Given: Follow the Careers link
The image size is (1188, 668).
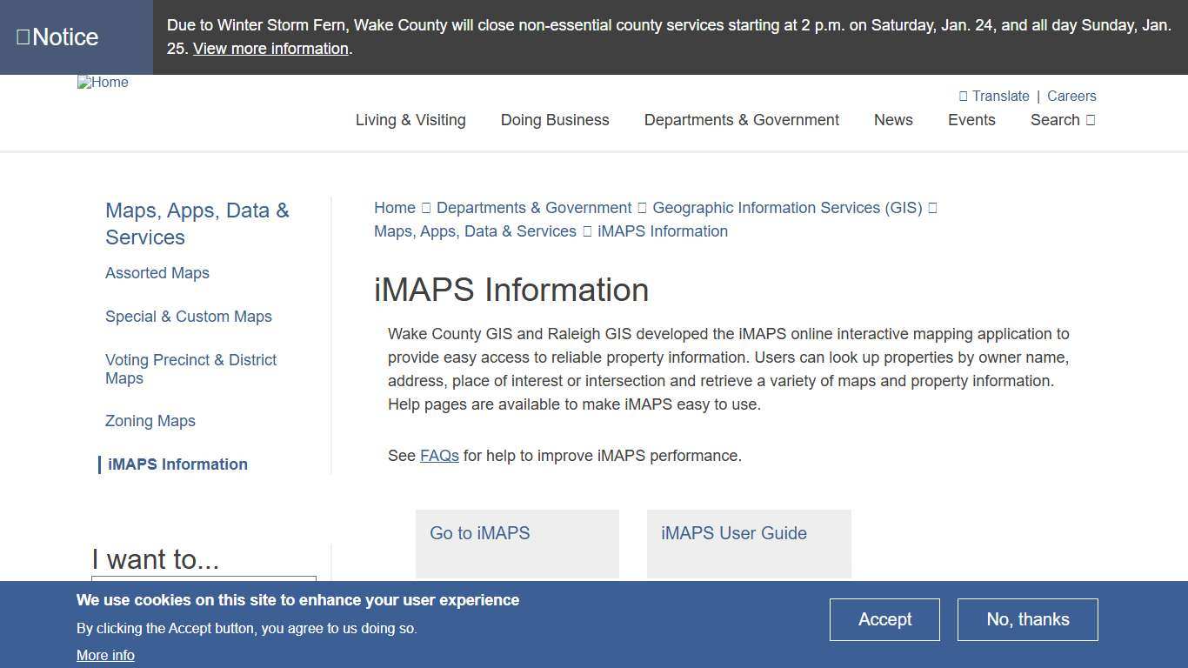Looking at the screenshot, I should point(1071,96).
